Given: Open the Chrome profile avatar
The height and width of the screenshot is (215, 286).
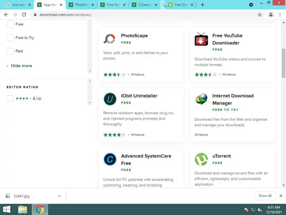Looking at the screenshot, I should click(x=271, y=15).
